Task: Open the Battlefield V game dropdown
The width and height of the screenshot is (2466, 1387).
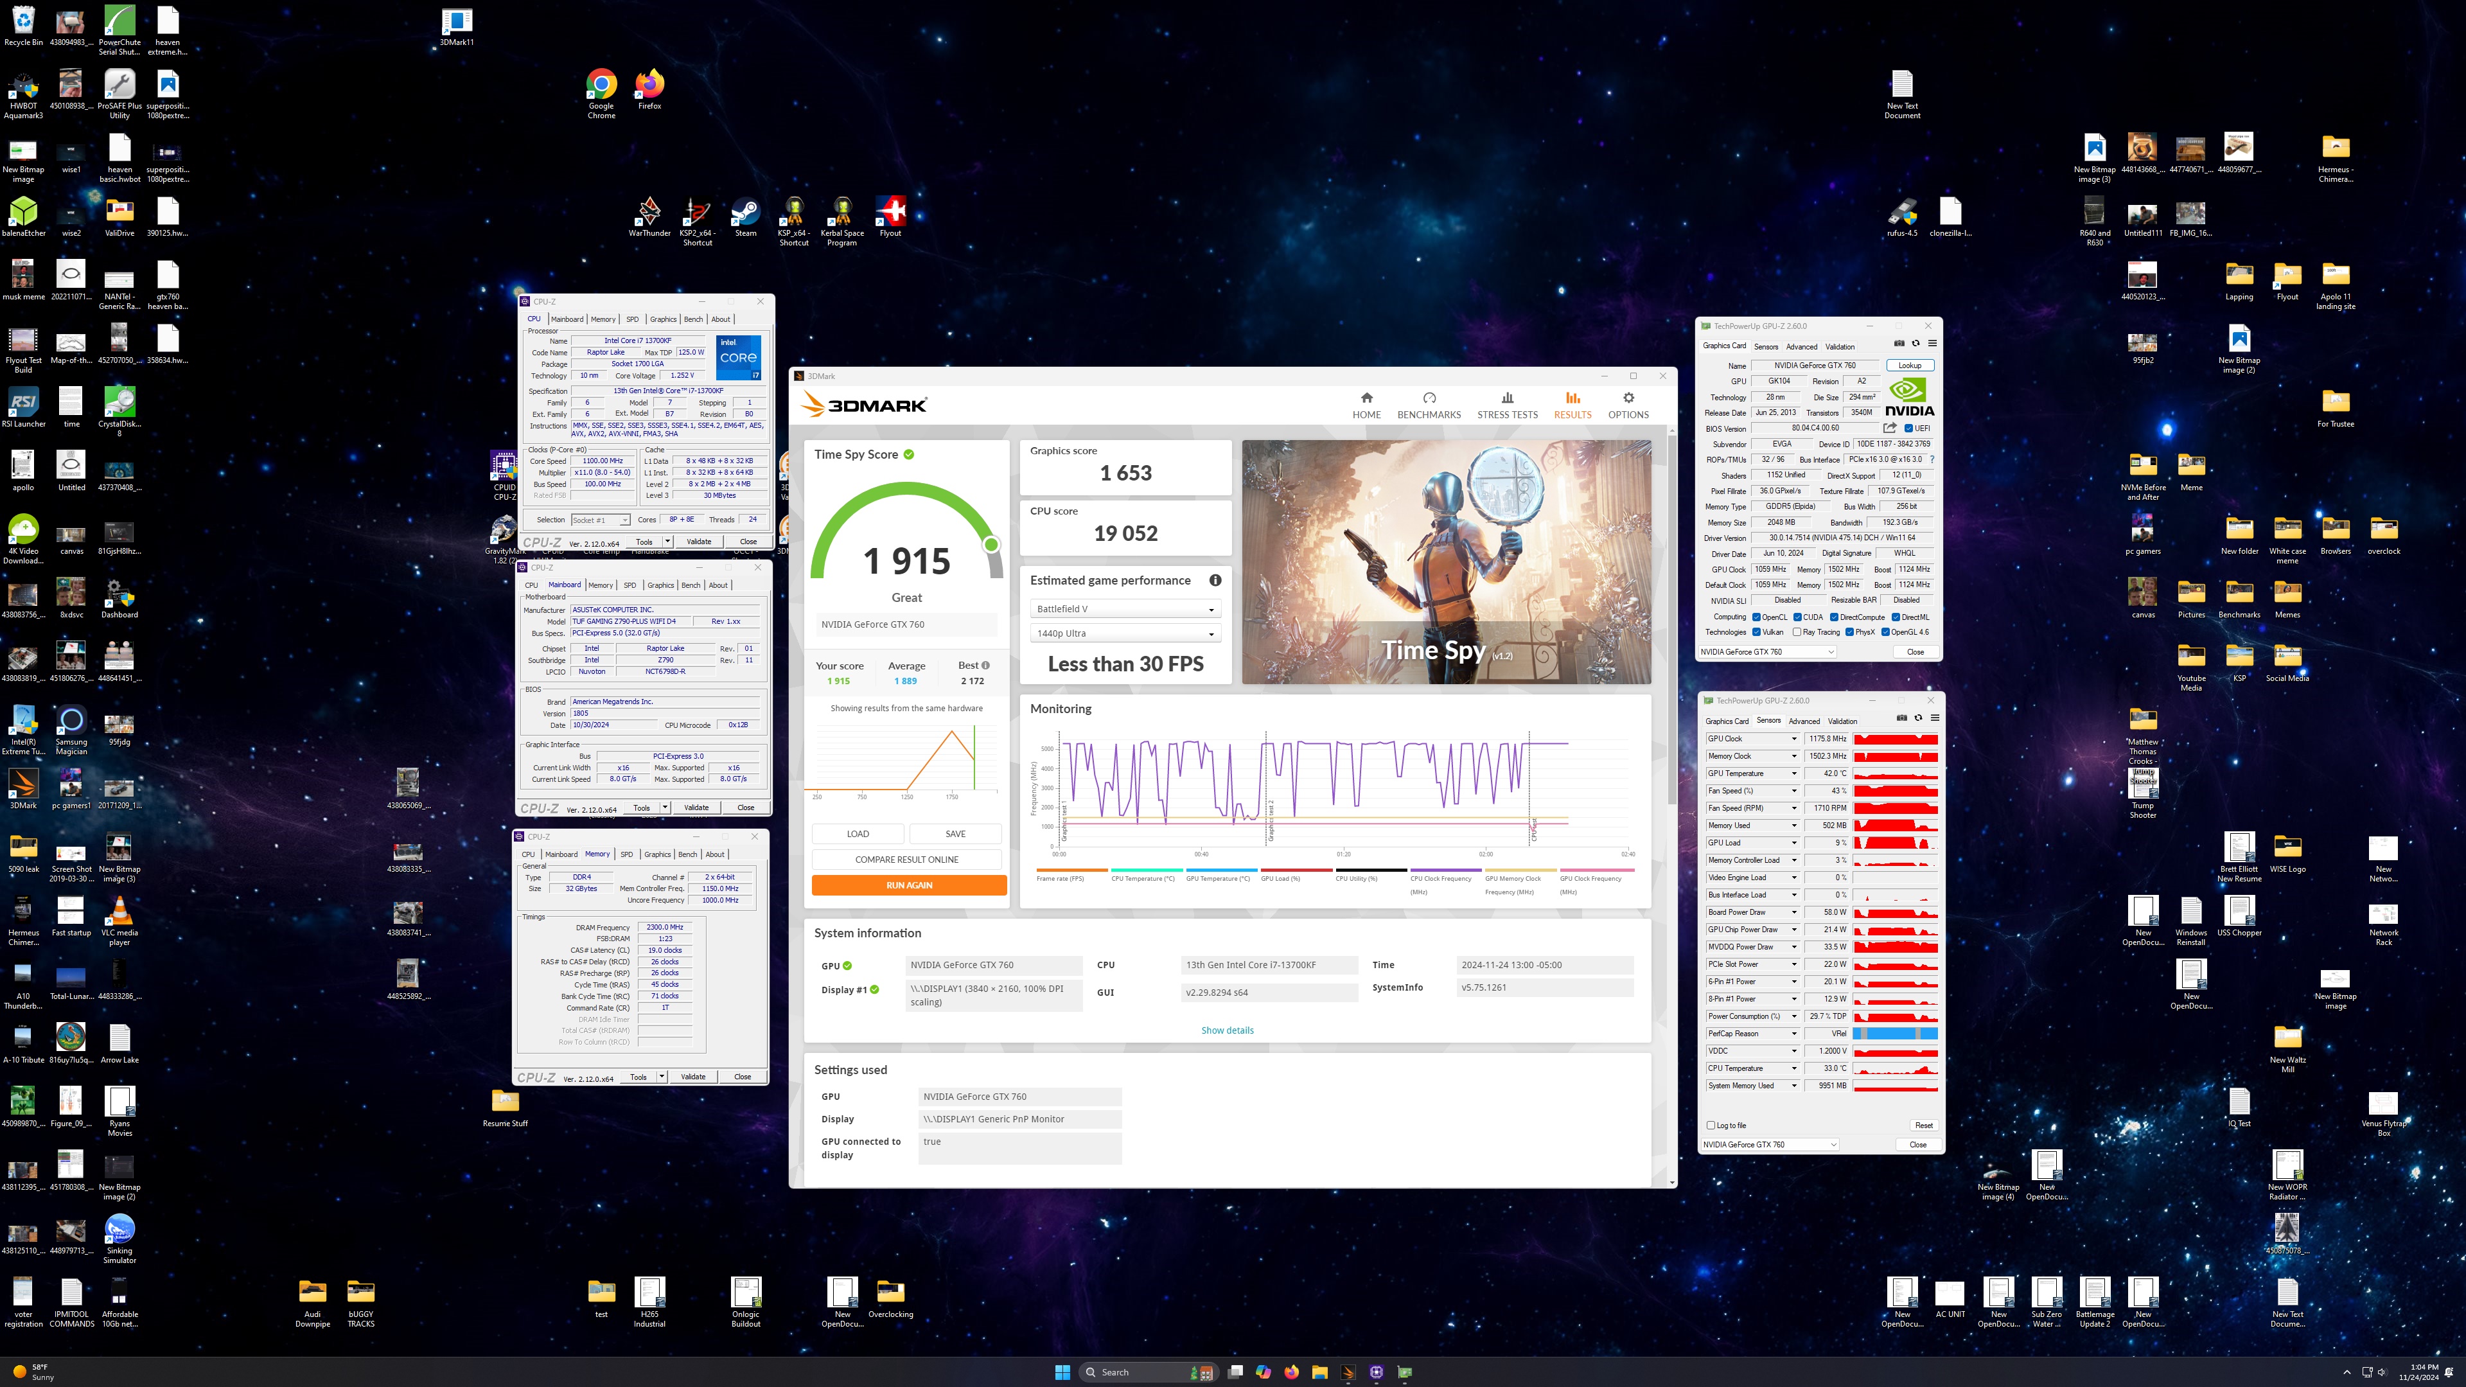Action: 1125,609
